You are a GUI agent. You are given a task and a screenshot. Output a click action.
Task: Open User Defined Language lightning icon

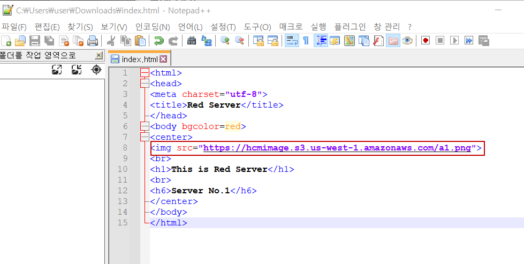335,41
